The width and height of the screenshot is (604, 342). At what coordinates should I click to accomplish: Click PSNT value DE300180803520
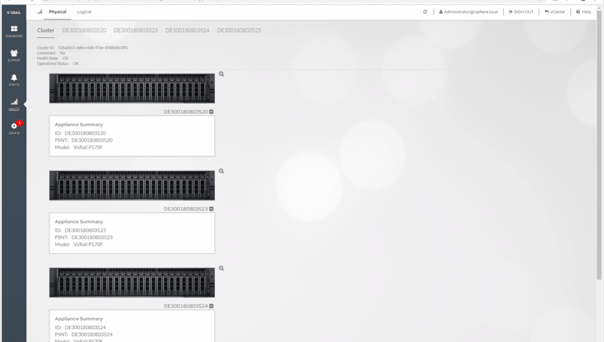click(92, 140)
